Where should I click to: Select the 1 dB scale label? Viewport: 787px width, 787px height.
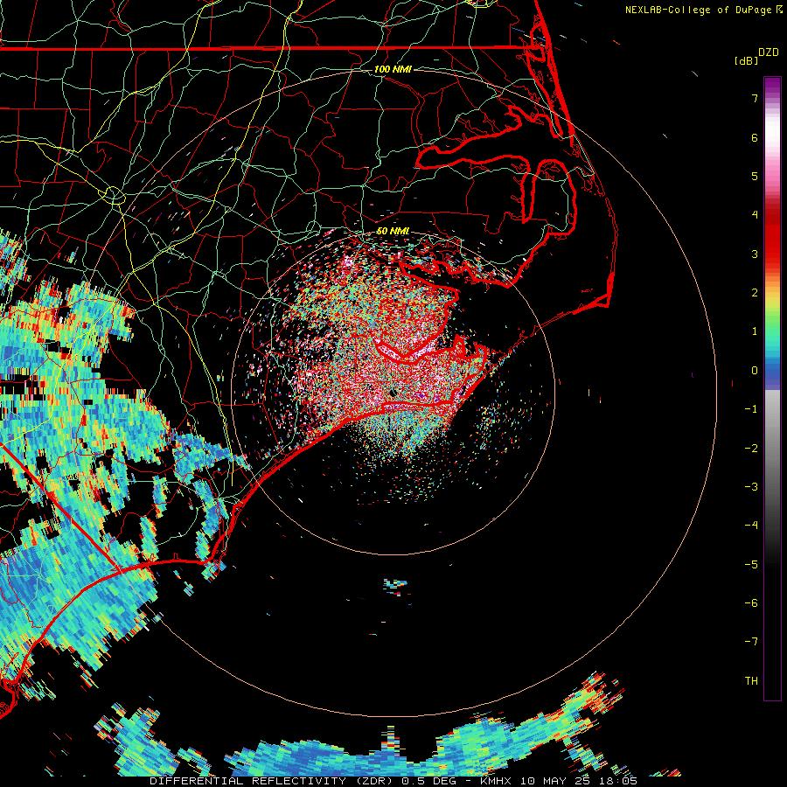755,331
